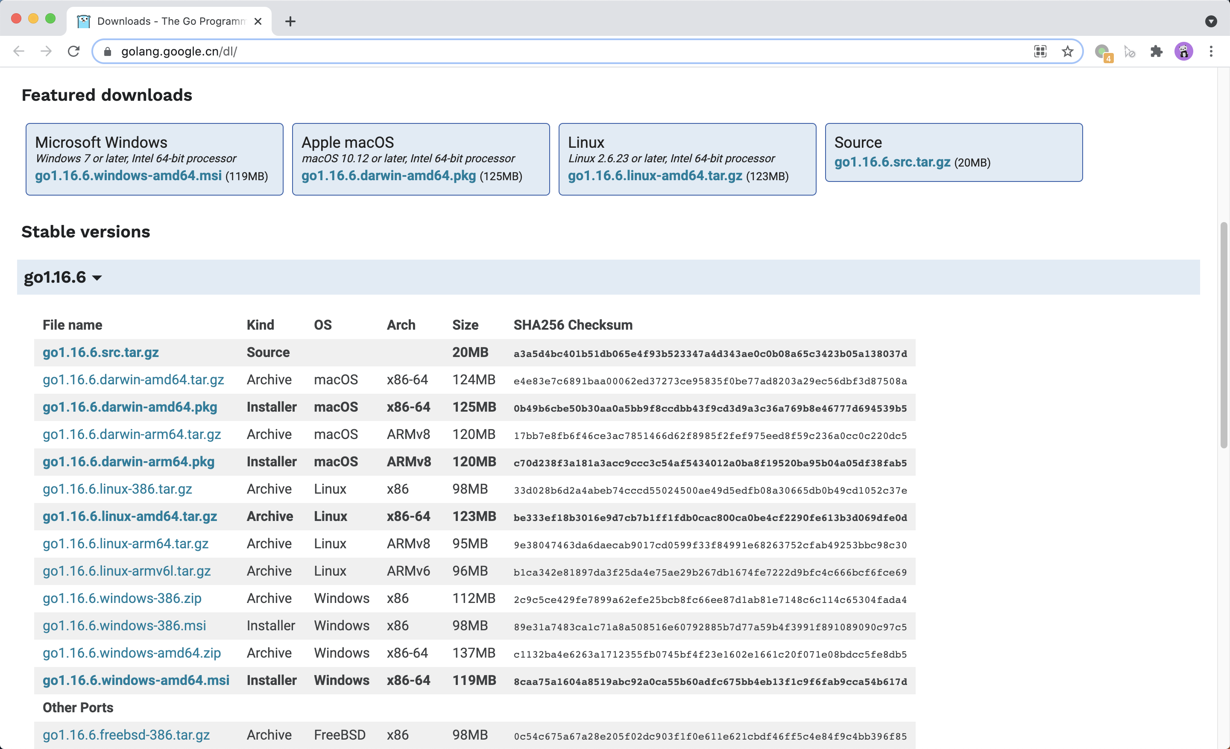Click the SHA256 checksum starting 89e31a74
Screen dimensions: 1230x749
710,627
